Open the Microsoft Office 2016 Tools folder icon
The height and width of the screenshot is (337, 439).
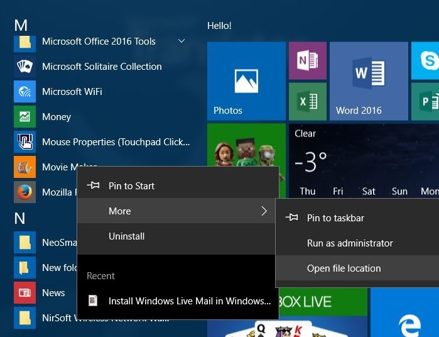pos(24,43)
